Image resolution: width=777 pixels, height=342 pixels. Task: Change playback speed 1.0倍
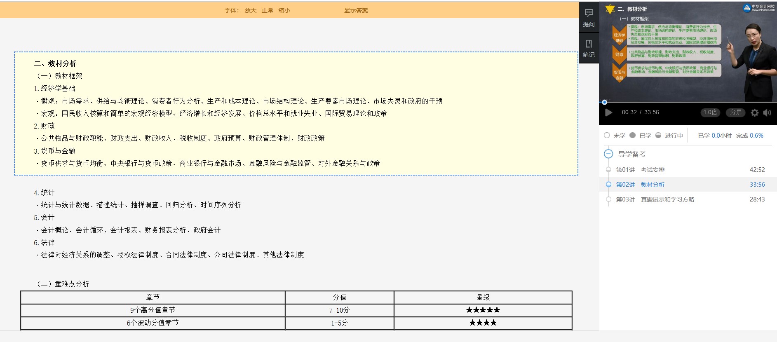(710, 112)
